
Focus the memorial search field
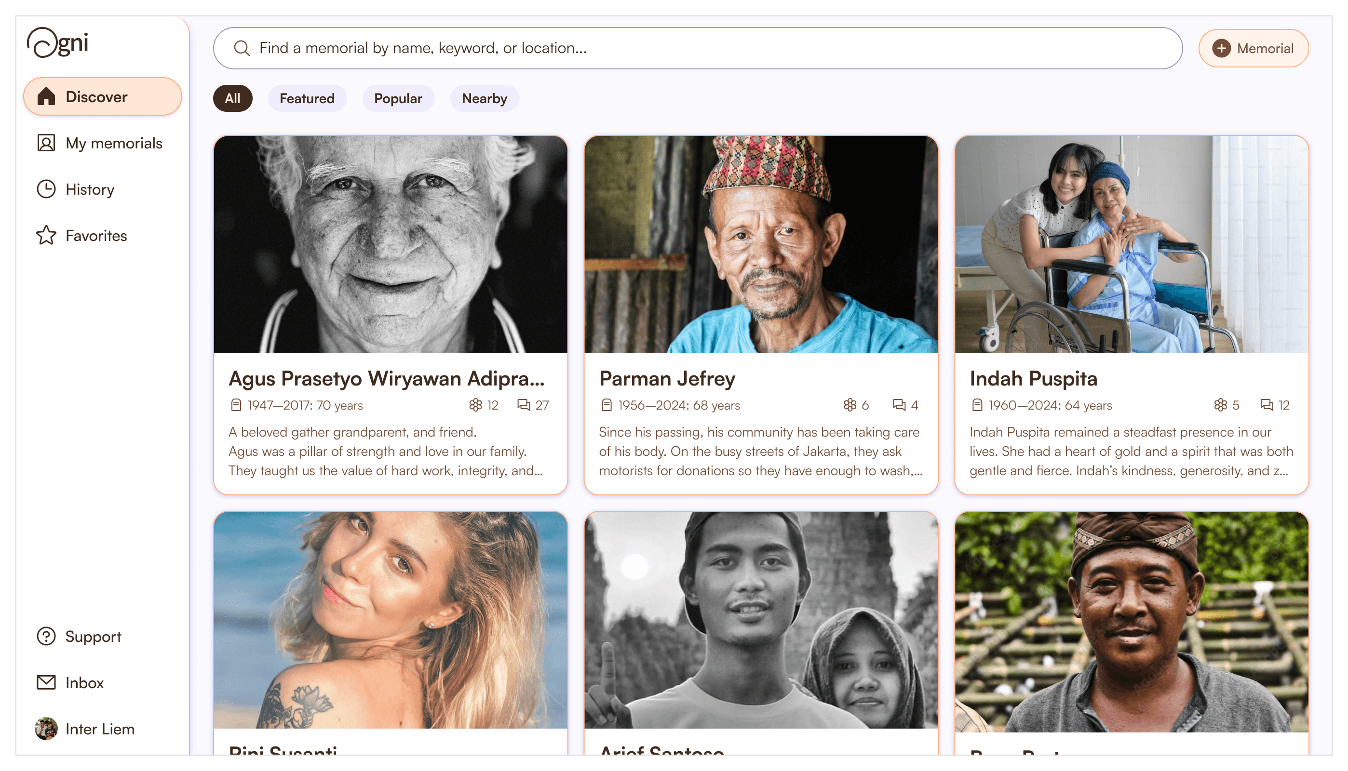[x=710, y=48]
